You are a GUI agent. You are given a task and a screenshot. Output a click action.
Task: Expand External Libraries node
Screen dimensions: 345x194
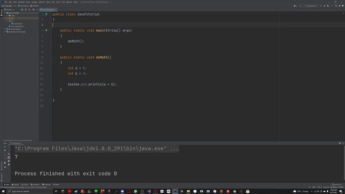pos(5,29)
